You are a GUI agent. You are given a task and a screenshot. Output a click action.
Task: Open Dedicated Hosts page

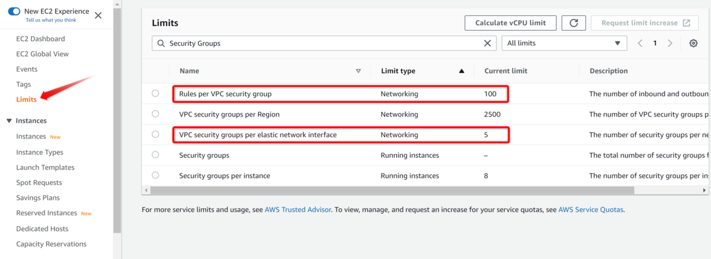tap(42, 229)
